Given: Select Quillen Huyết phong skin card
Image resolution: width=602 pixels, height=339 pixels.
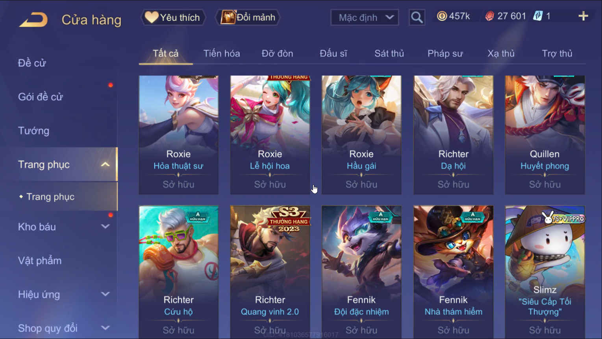Looking at the screenshot, I should coord(545,135).
